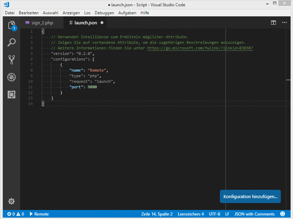293x219 pixels.
Task: Open the Extensions view icon
Action: tap(11, 95)
